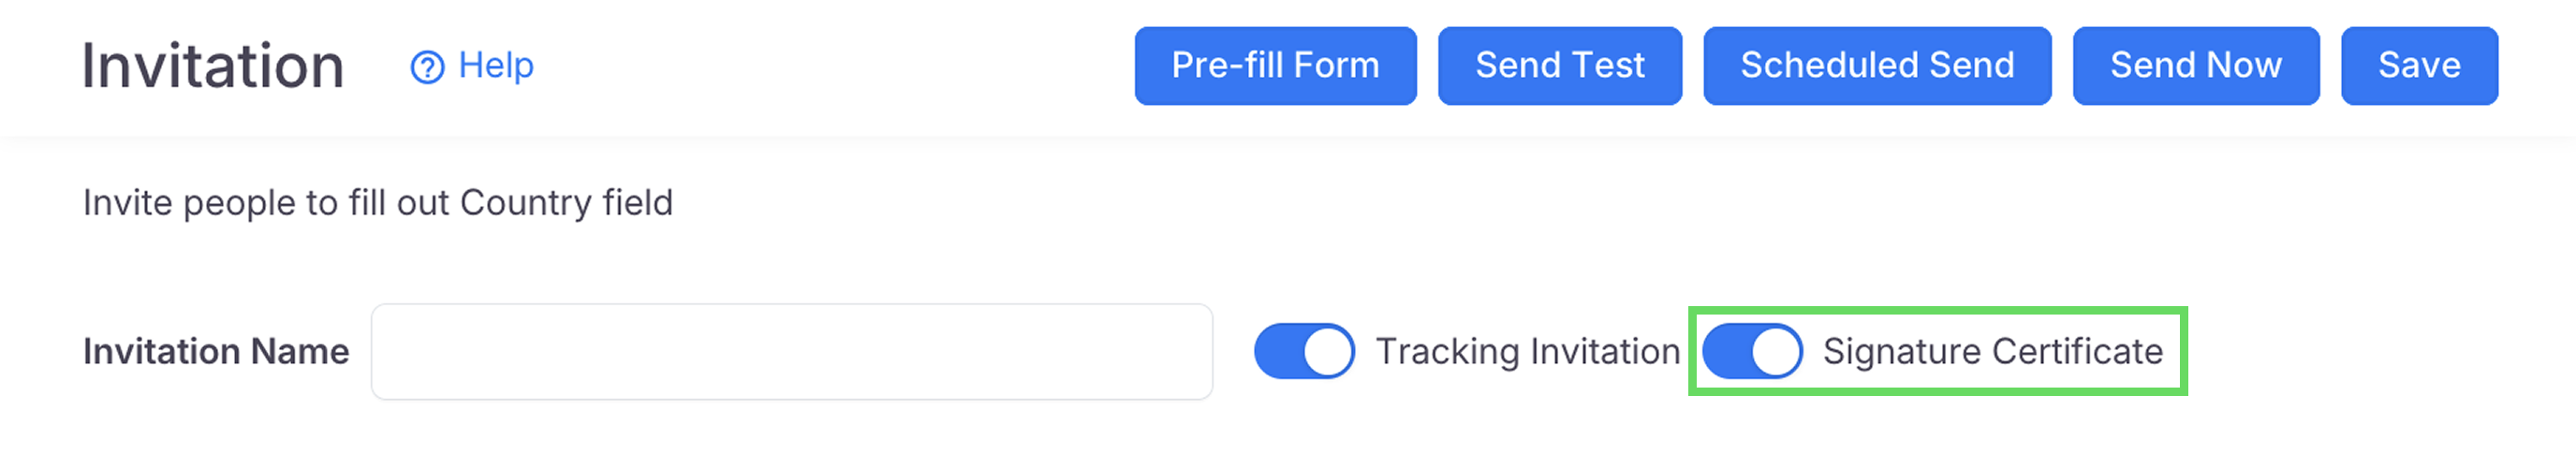The width and height of the screenshot is (2576, 469).
Task: Click the Help question mark icon
Action: tap(427, 67)
